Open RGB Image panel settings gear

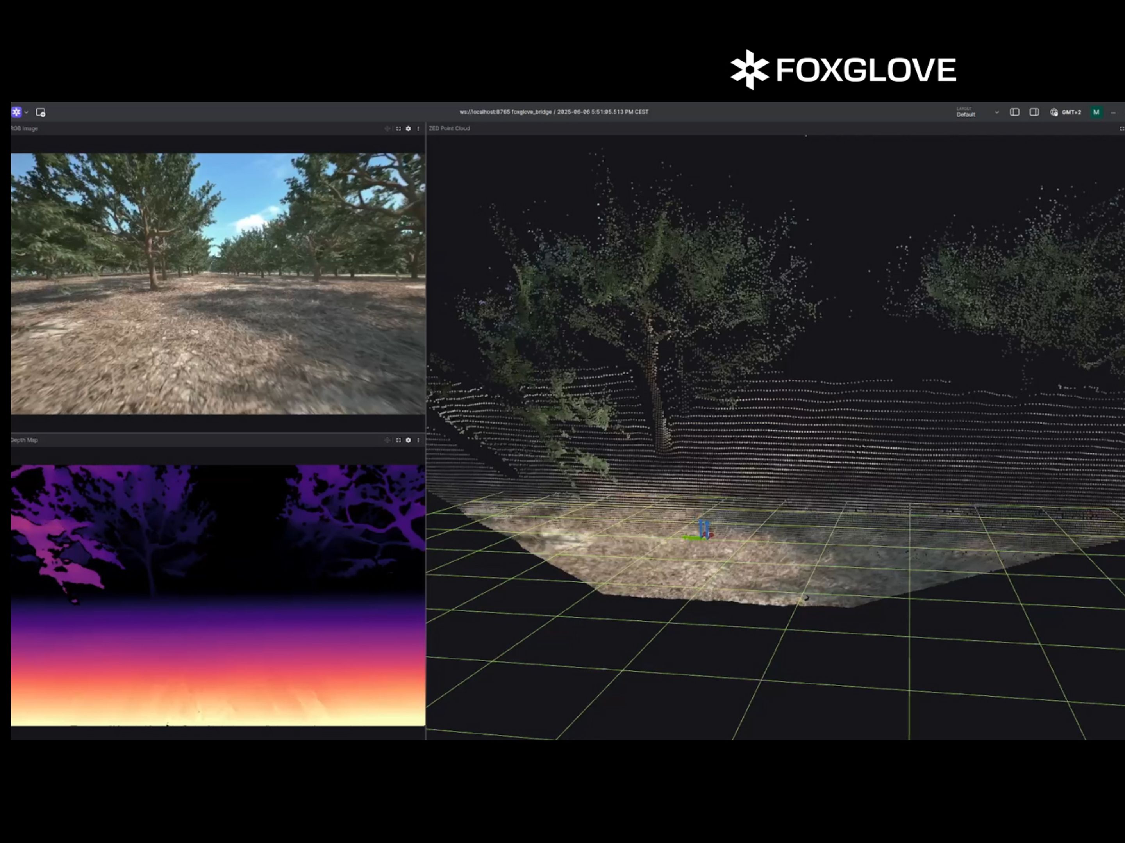[x=408, y=128]
